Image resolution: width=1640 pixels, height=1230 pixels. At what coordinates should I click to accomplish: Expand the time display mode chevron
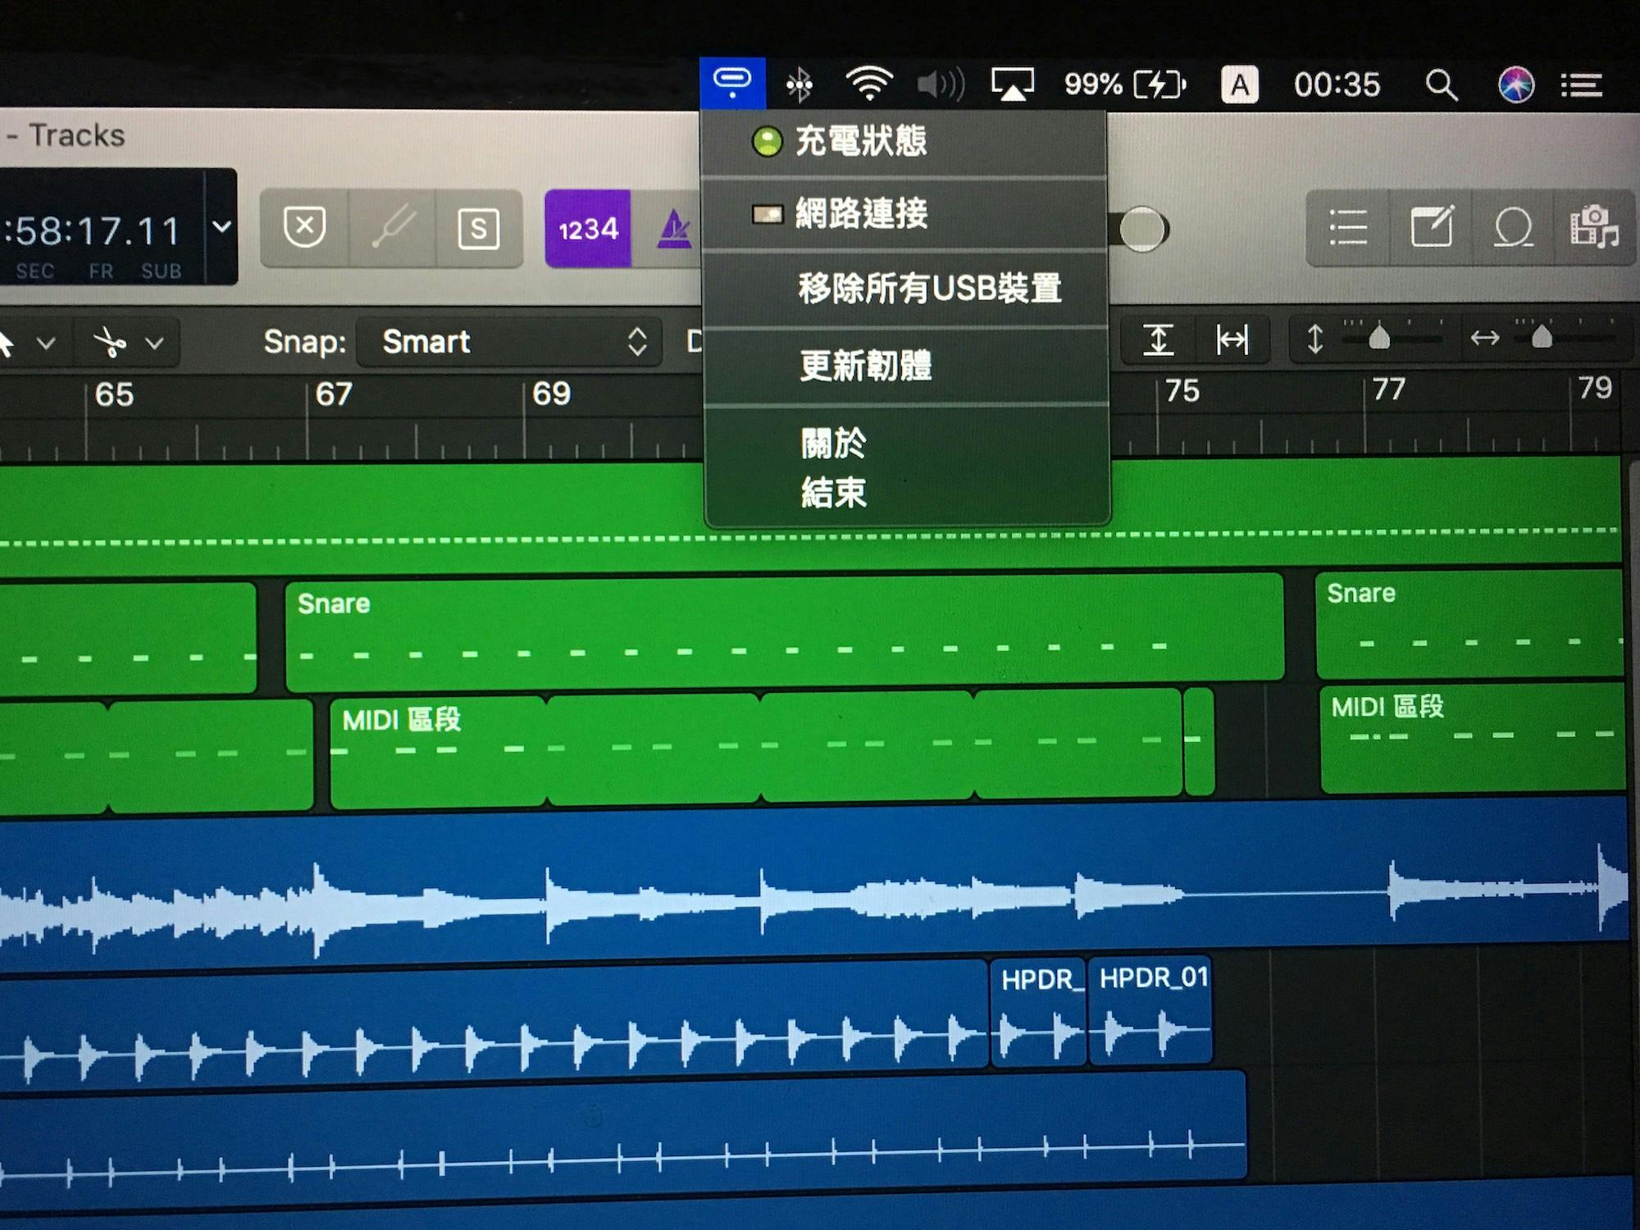point(221,226)
